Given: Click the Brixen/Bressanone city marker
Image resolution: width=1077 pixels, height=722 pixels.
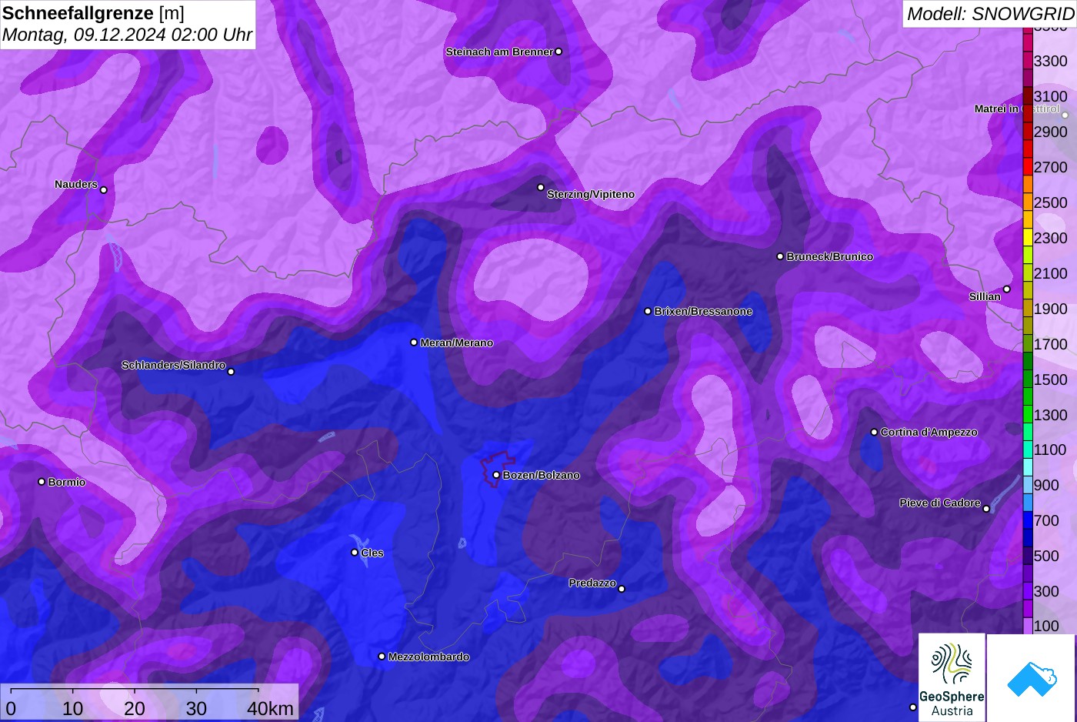Looking at the screenshot, I should coord(648,311).
